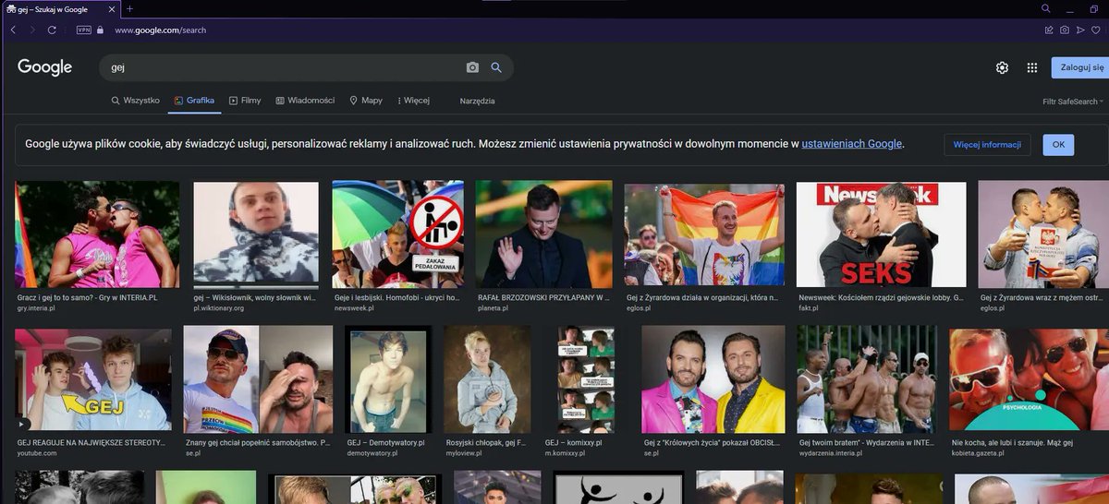Open Google settings gear
The width and height of the screenshot is (1109, 504).
[x=1002, y=67]
